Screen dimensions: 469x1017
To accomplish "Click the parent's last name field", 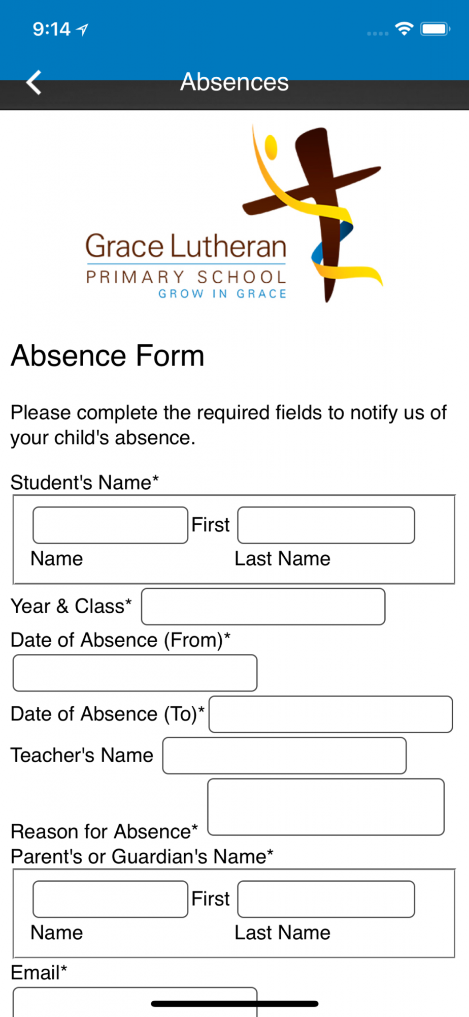I will 326,899.
